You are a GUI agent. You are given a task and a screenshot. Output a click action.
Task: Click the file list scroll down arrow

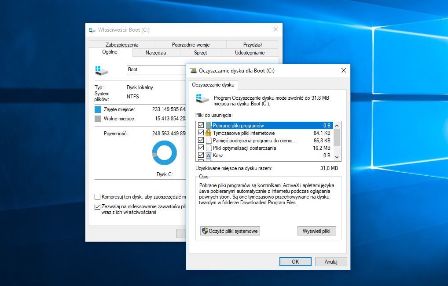[337, 157]
